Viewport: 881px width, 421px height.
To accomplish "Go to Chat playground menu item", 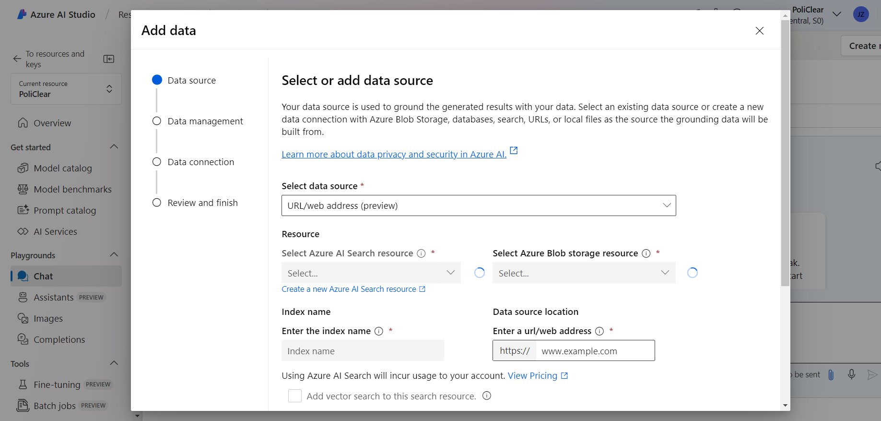I will [x=66, y=276].
